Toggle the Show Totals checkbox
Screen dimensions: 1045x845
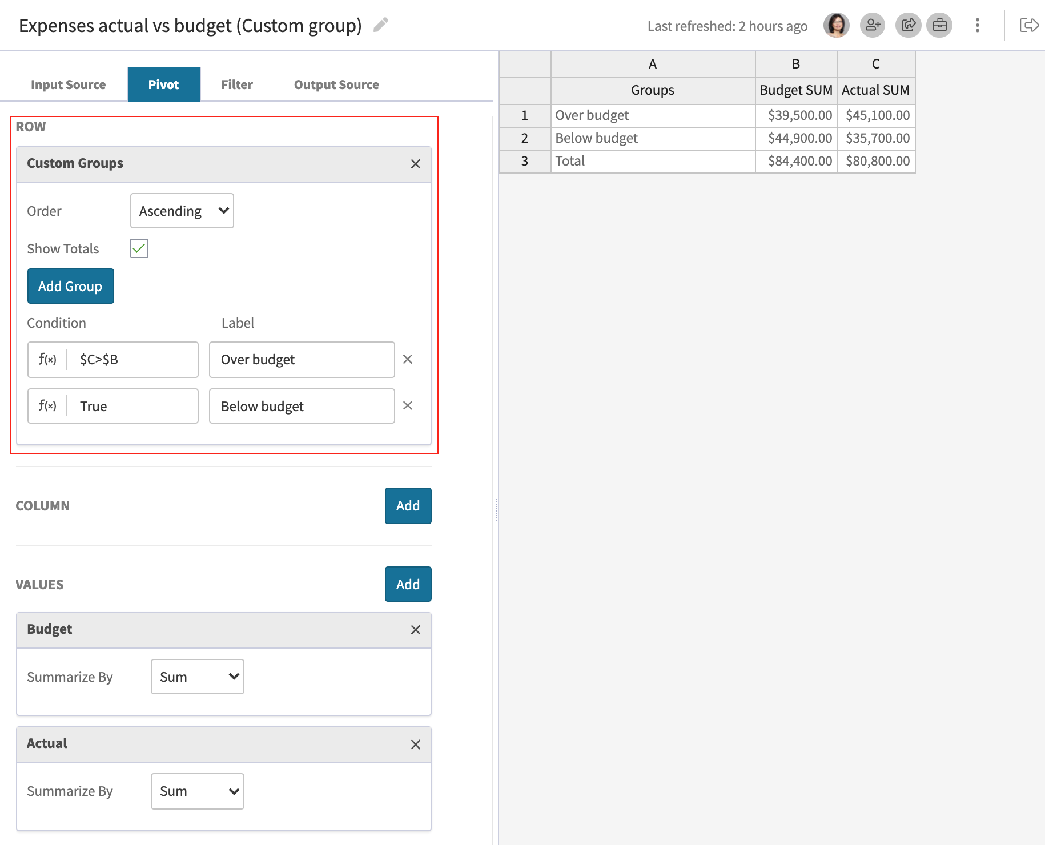tap(139, 248)
